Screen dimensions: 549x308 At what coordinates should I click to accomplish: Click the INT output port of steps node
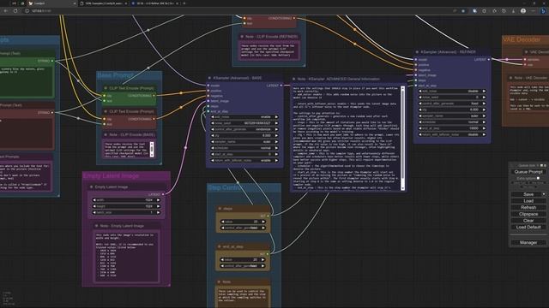(x=268, y=216)
